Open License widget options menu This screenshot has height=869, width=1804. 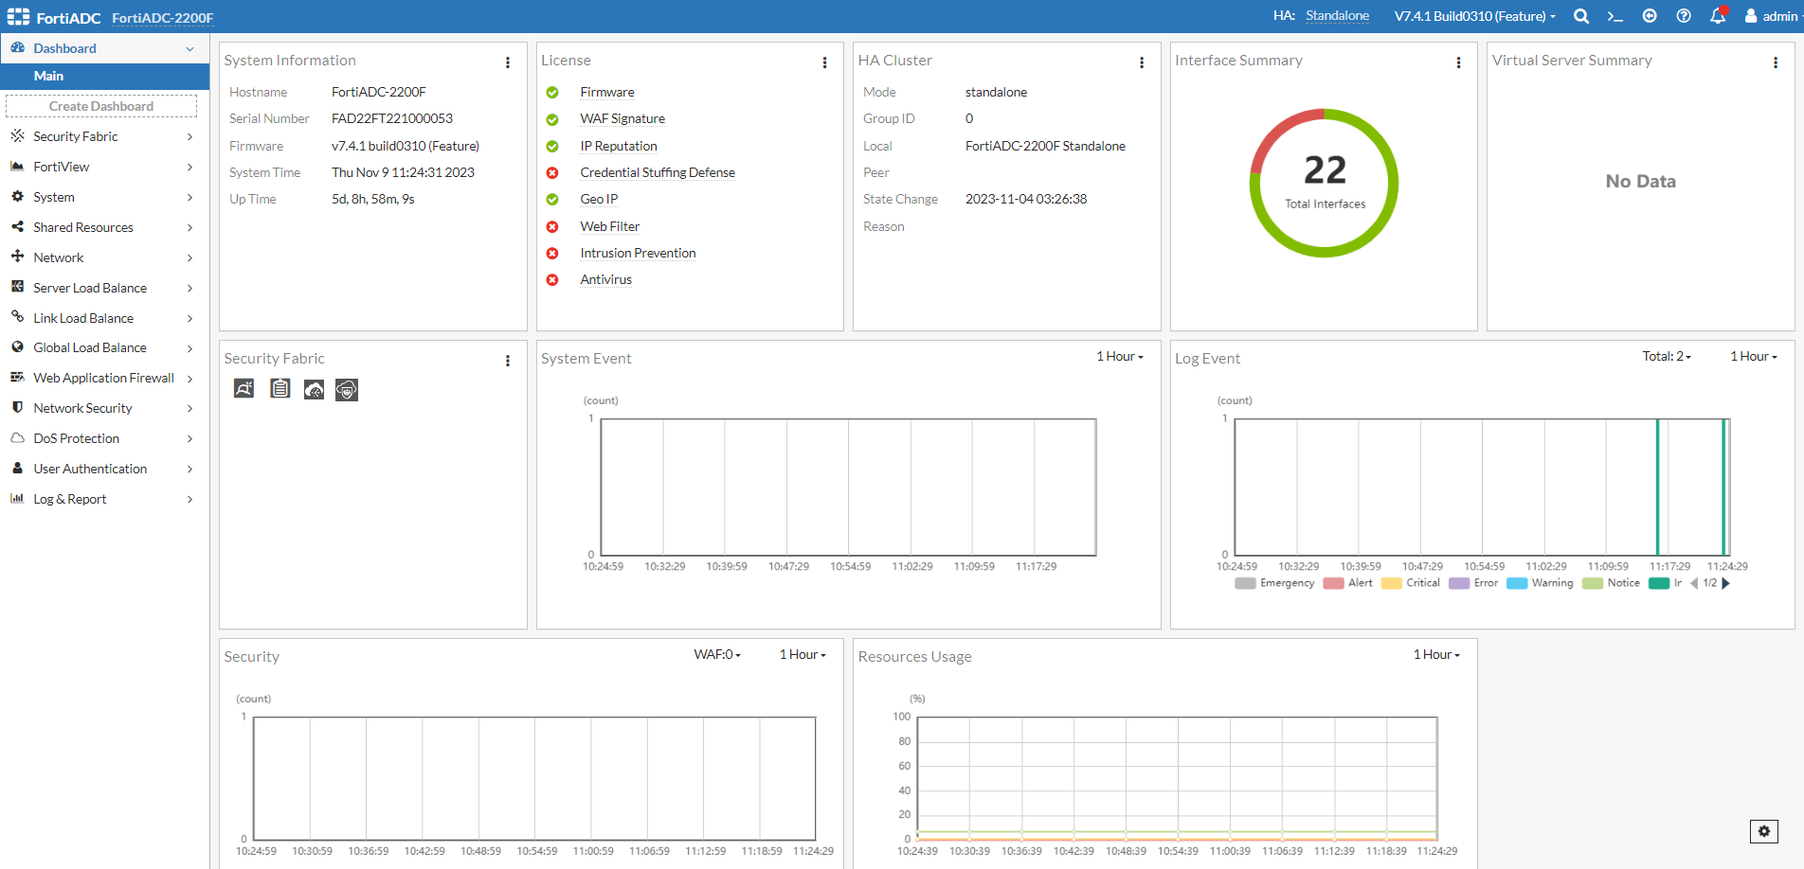pos(825,62)
